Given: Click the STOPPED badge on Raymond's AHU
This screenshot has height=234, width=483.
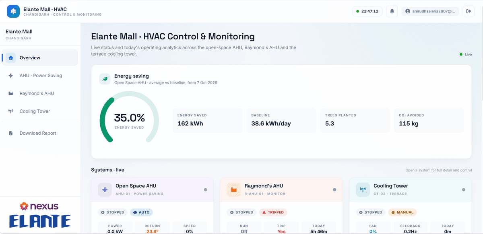Looking at the screenshot, I should [242, 212].
